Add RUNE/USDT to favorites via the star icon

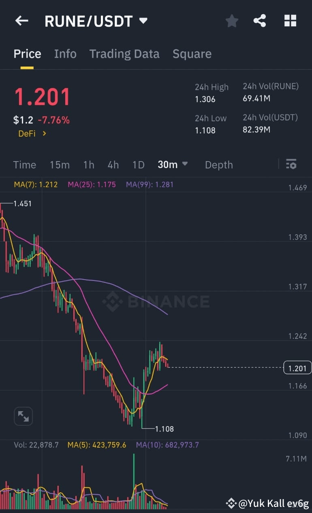tap(232, 21)
